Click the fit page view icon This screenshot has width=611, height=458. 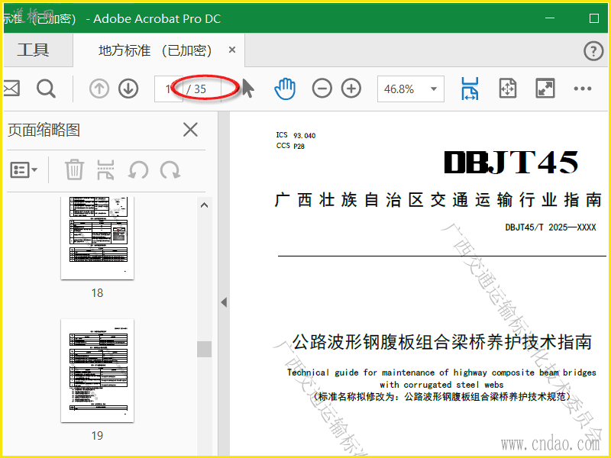(x=508, y=89)
